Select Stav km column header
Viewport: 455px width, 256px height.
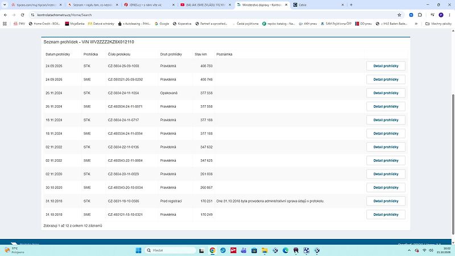201,54
